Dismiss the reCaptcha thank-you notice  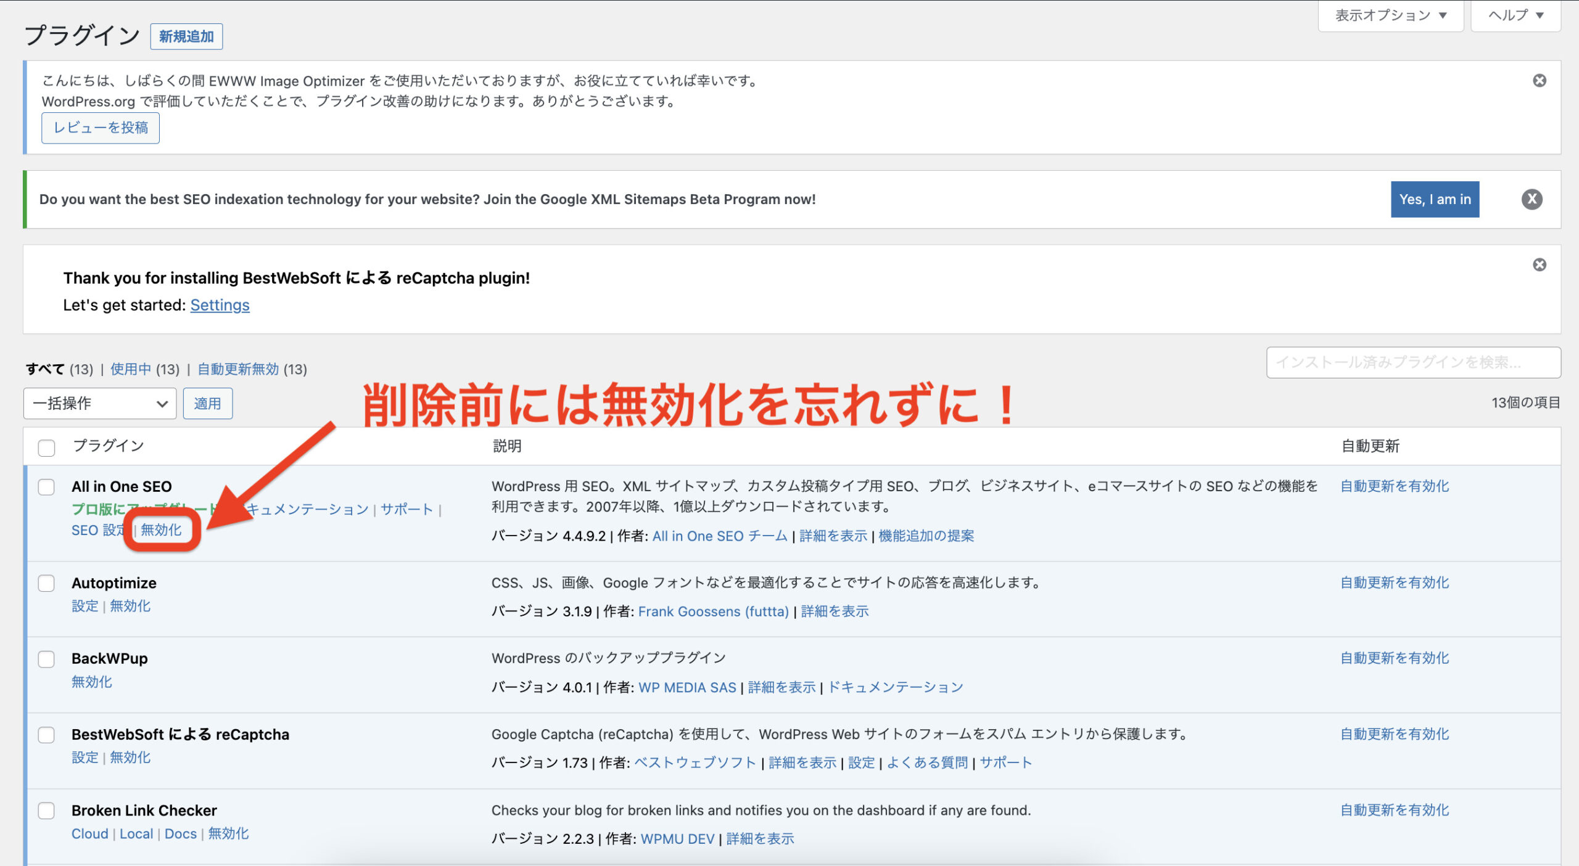pos(1540,264)
